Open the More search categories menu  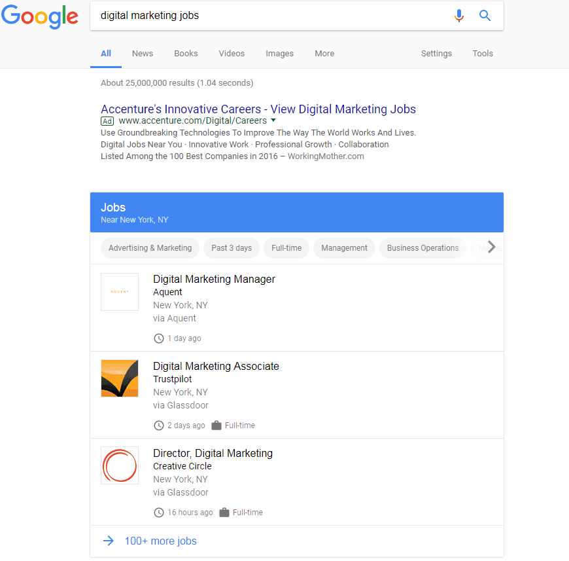point(324,54)
